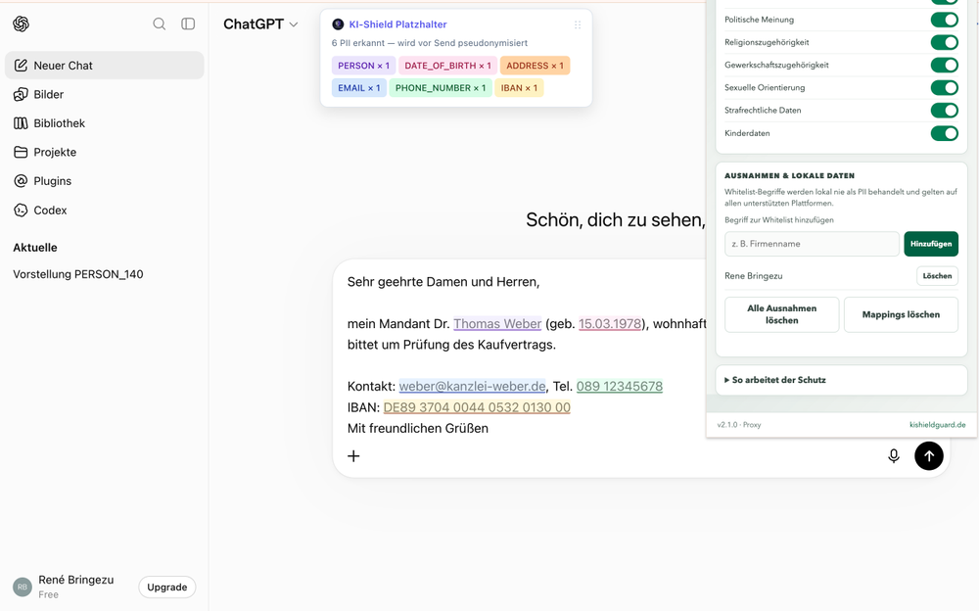
Task: Click the highlighted phone number 089 12345678
Action: point(620,386)
